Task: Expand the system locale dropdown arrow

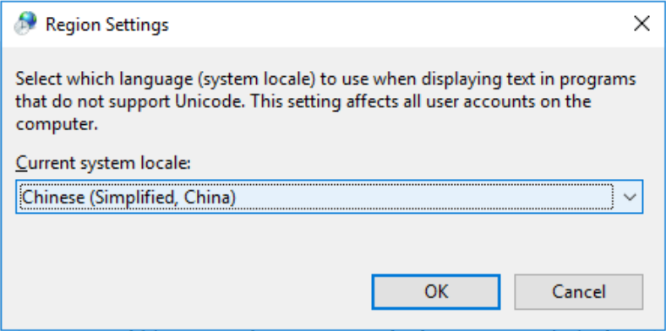Action: click(630, 197)
